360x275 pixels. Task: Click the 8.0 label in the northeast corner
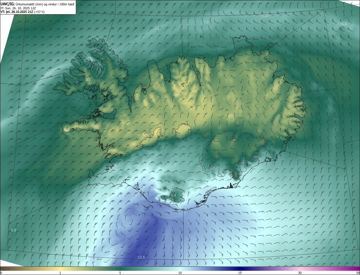[344, 24]
